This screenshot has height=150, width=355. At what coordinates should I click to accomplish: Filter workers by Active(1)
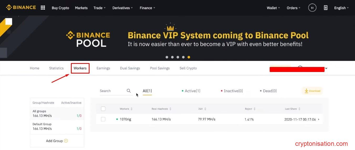pyautogui.click(x=191, y=91)
